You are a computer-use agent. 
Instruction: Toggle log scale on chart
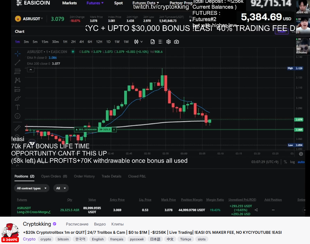292,162
